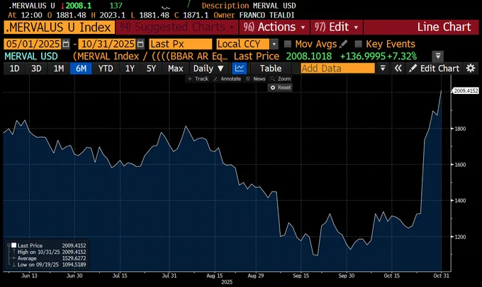Click the Reset chart button
Viewport: 482px width, 287px height.
281,88
